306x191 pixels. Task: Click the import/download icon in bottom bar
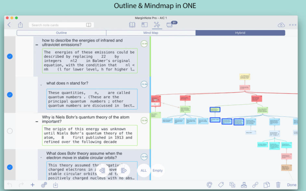coord(55,185)
